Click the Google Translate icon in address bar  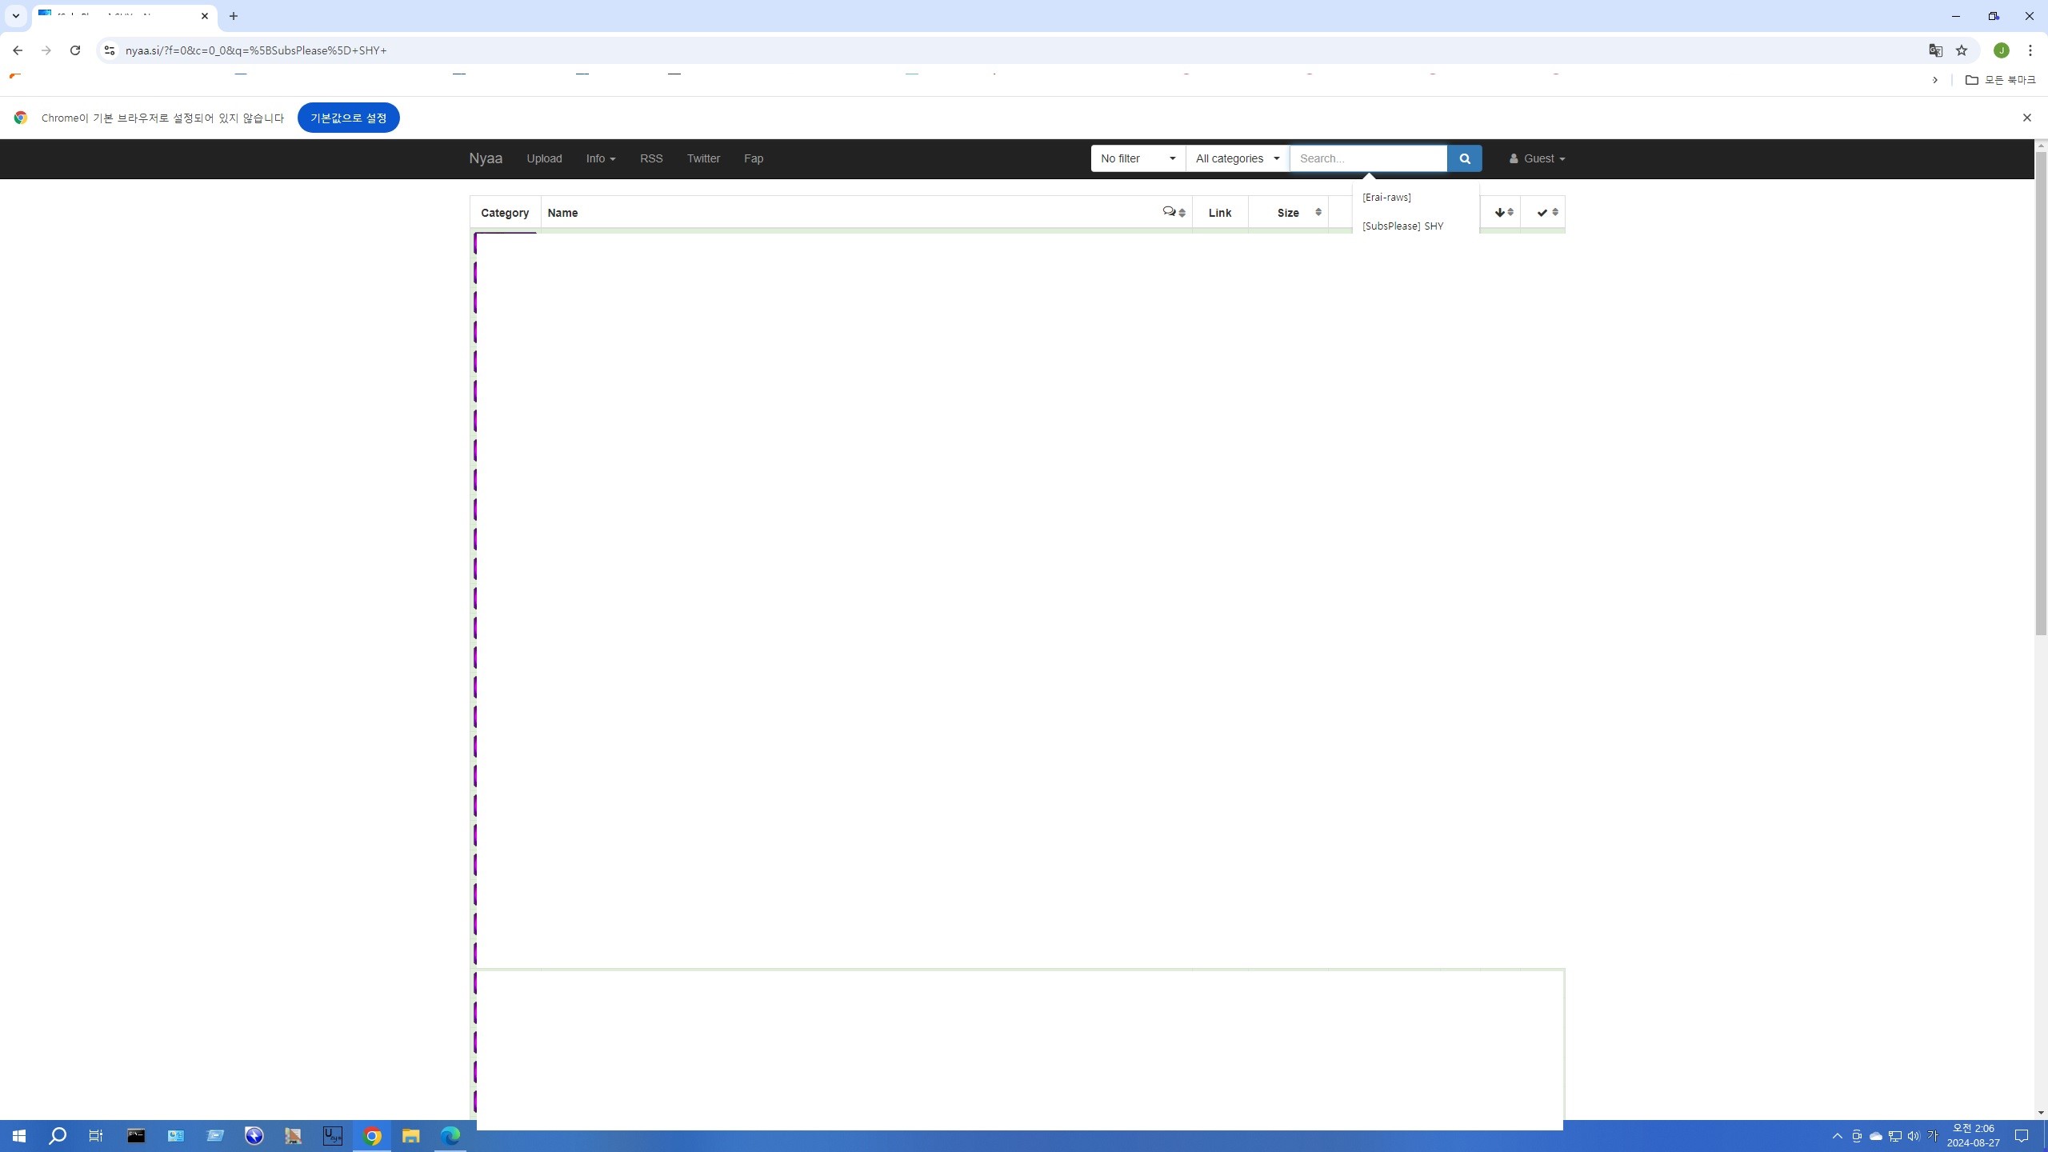coord(1935,50)
